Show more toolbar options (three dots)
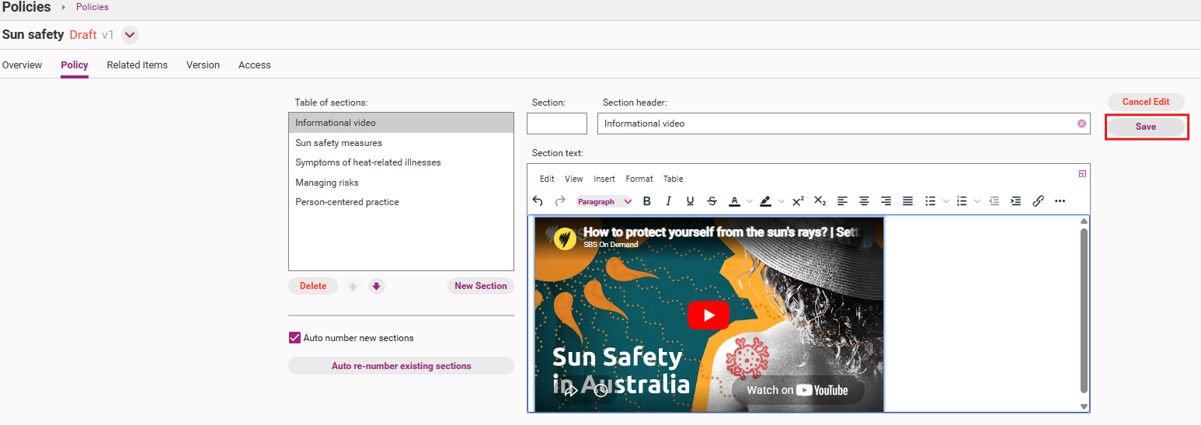The width and height of the screenshot is (1201, 425). coord(1060,201)
